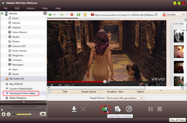This screenshot has width=187, height=123.
Task: Click Copy File(s) to Device icon
Action: click(105, 109)
